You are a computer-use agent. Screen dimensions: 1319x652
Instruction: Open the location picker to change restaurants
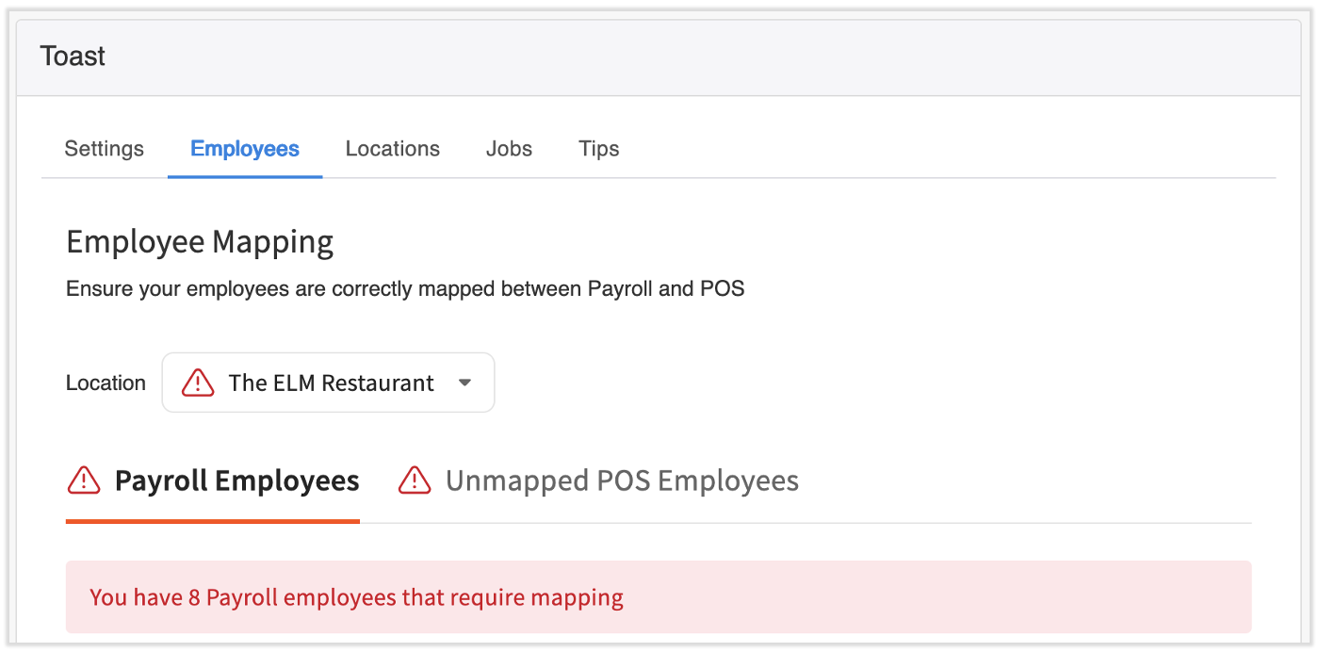pyautogui.click(x=327, y=382)
